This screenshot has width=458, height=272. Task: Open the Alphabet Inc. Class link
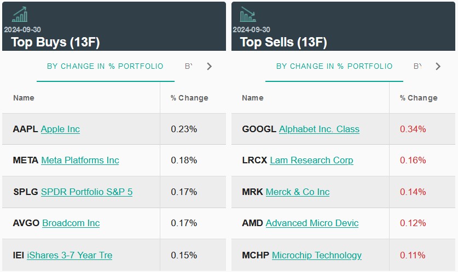click(319, 129)
